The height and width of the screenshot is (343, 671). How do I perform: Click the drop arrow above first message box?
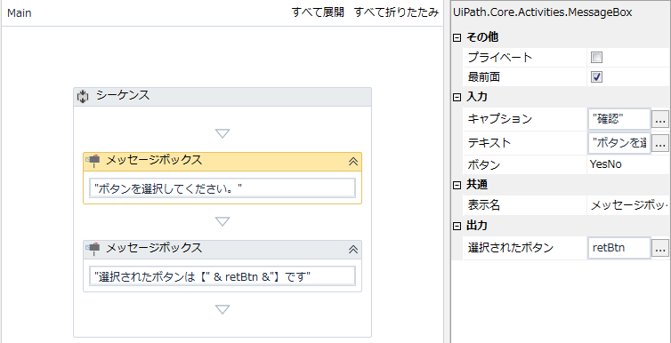(222, 133)
